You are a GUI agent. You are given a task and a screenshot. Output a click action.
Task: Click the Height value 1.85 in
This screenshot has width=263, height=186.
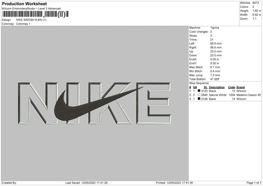256,11
